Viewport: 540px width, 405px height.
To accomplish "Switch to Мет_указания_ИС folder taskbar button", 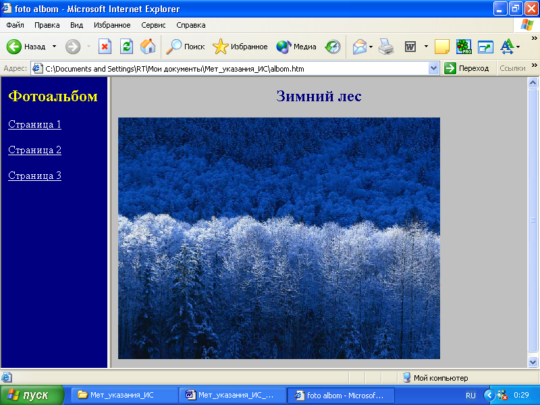I will [124, 395].
